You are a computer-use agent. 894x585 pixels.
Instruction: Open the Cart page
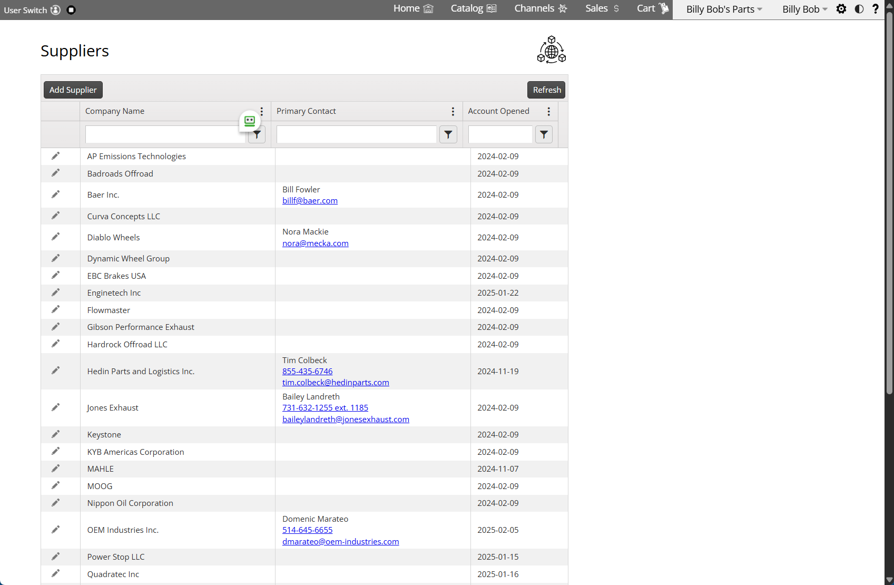point(653,8)
